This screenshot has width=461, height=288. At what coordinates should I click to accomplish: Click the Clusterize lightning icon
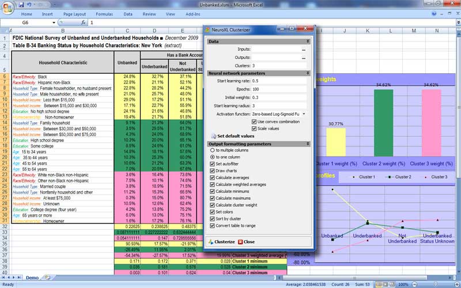click(x=211, y=242)
